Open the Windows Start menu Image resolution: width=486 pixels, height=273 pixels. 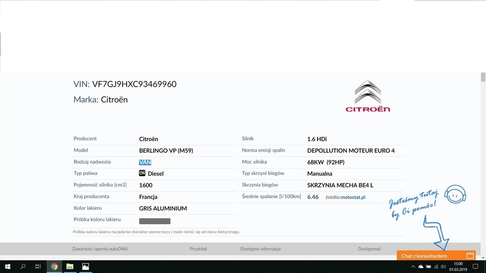(x=8, y=266)
